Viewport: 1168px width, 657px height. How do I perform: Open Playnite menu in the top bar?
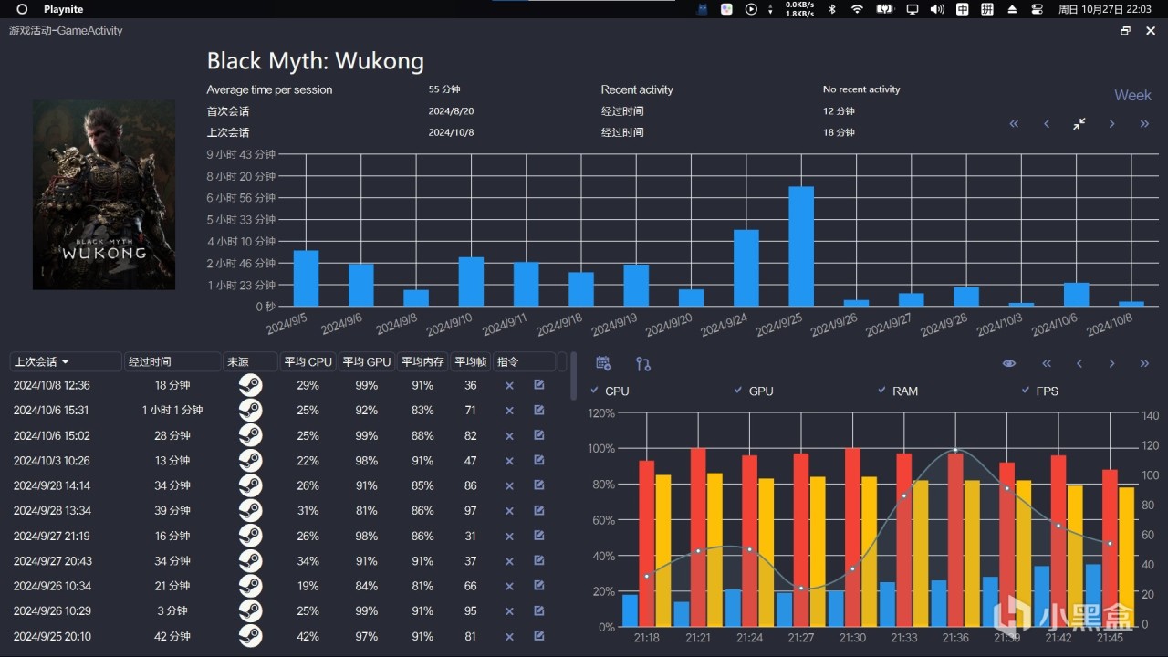coord(63,9)
